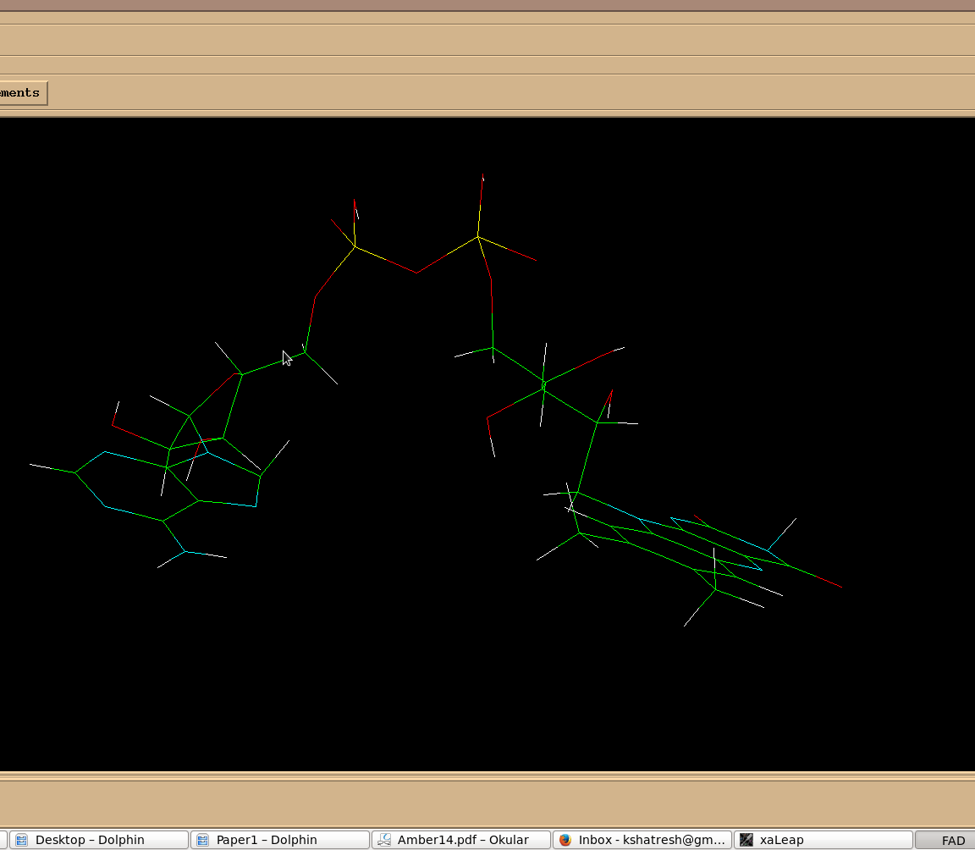This screenshot has width=975, height=850.
Task: Open the Amber14.pdf – Okular taskbar entry
Action: (x=461, y=840)
